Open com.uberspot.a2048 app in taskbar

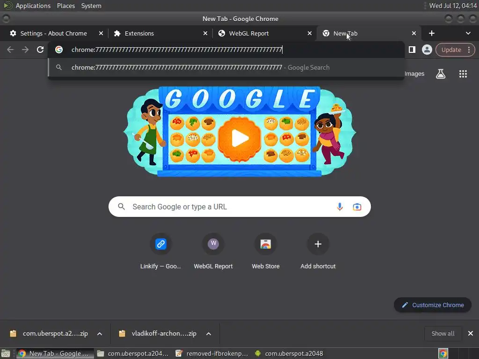[x=289, y=353]
